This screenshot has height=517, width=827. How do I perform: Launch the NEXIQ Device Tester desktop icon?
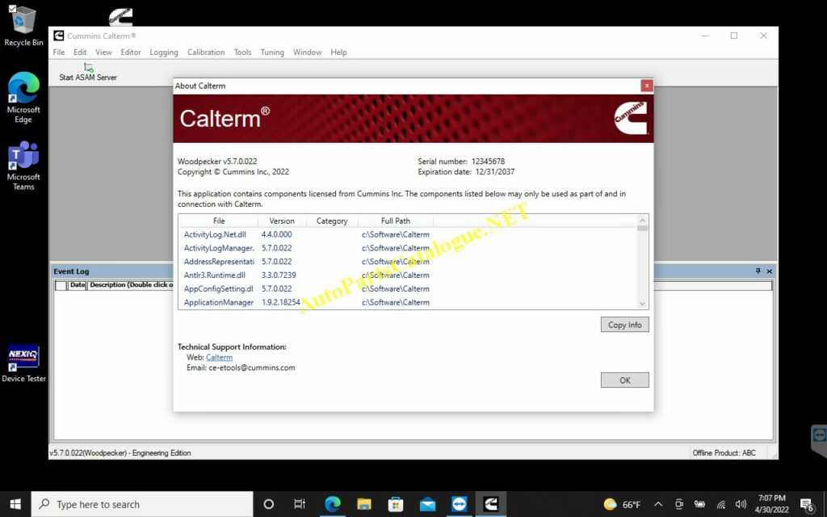[x=23, y=355]
